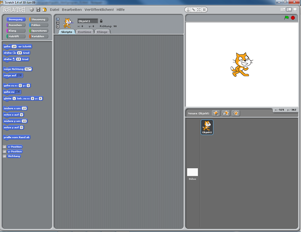Click the pralle vom Rand ab block
The height and width of the screenshot is (232, 301).
(x=17, y=137)
